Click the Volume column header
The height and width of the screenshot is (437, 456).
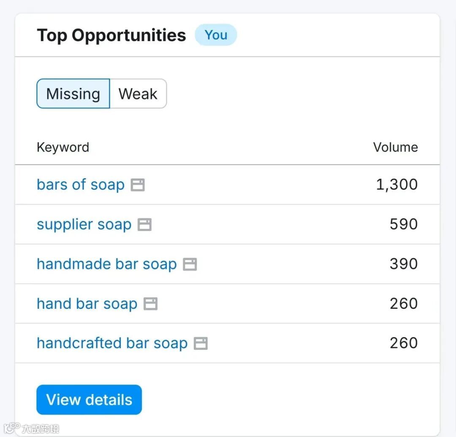click(x=395, y=147)
